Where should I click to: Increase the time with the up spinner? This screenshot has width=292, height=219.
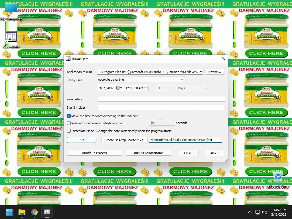pyautogui.click(x=146, y=87)
